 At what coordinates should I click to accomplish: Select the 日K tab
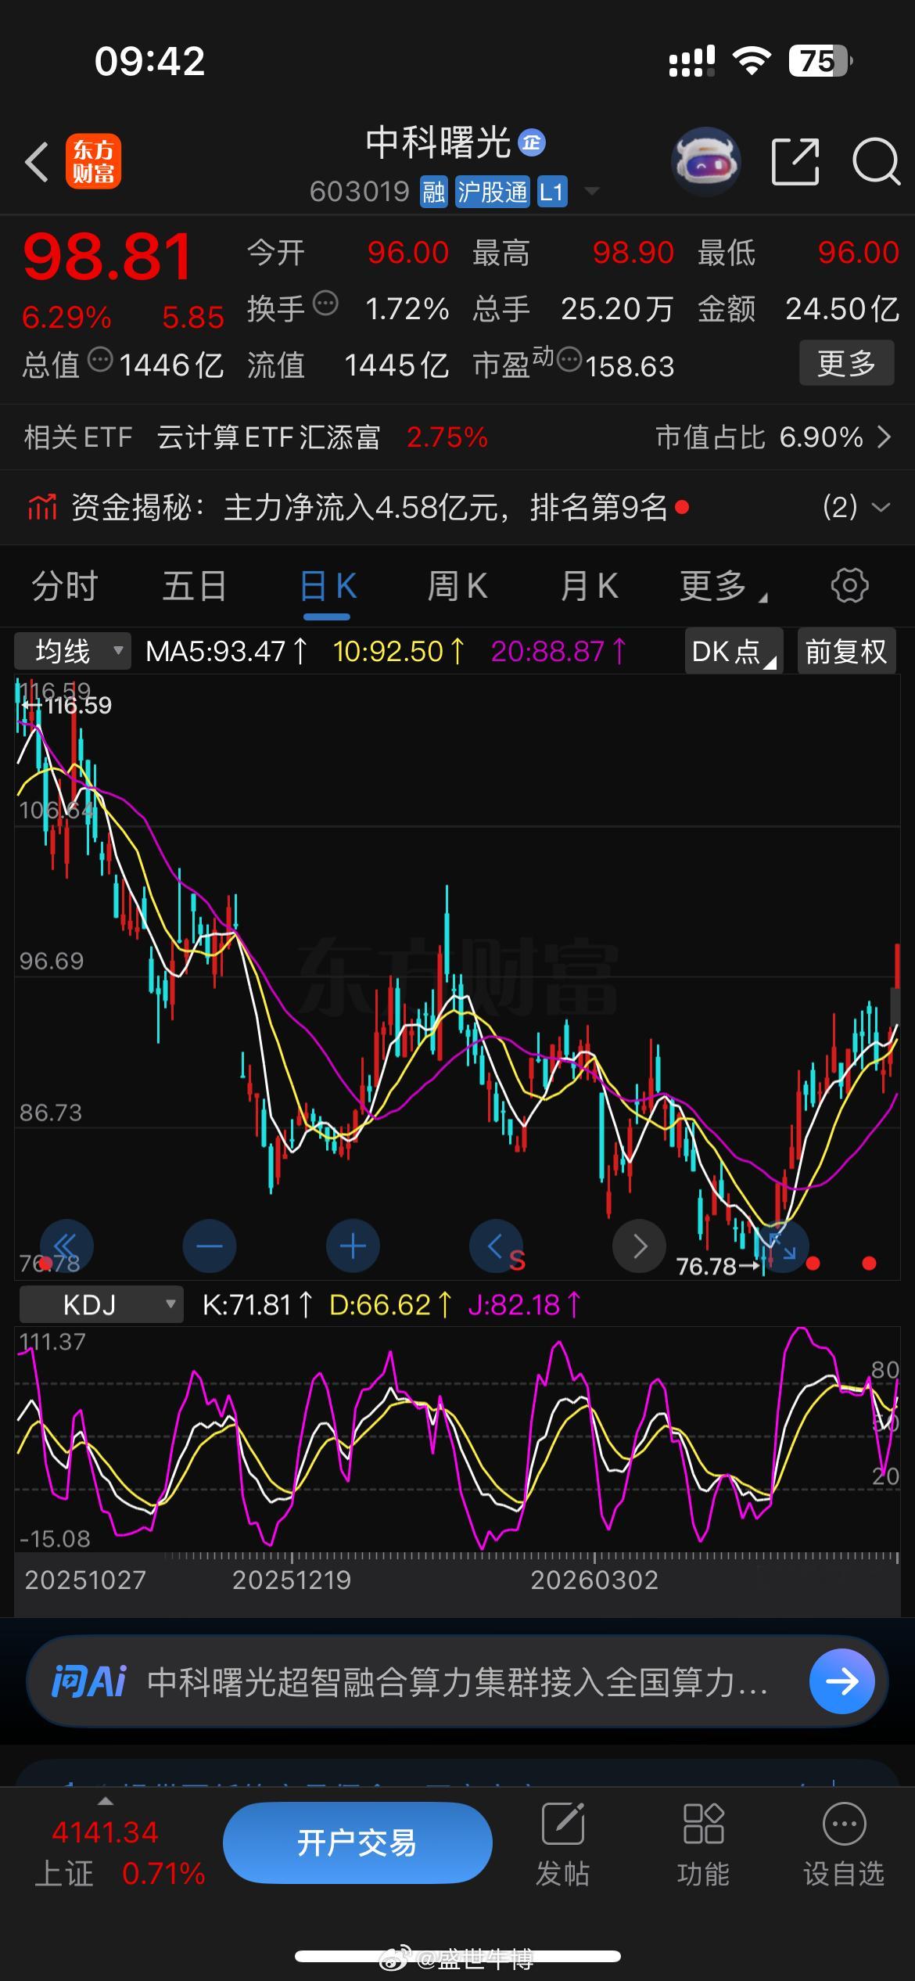click(x=328, y=586)
